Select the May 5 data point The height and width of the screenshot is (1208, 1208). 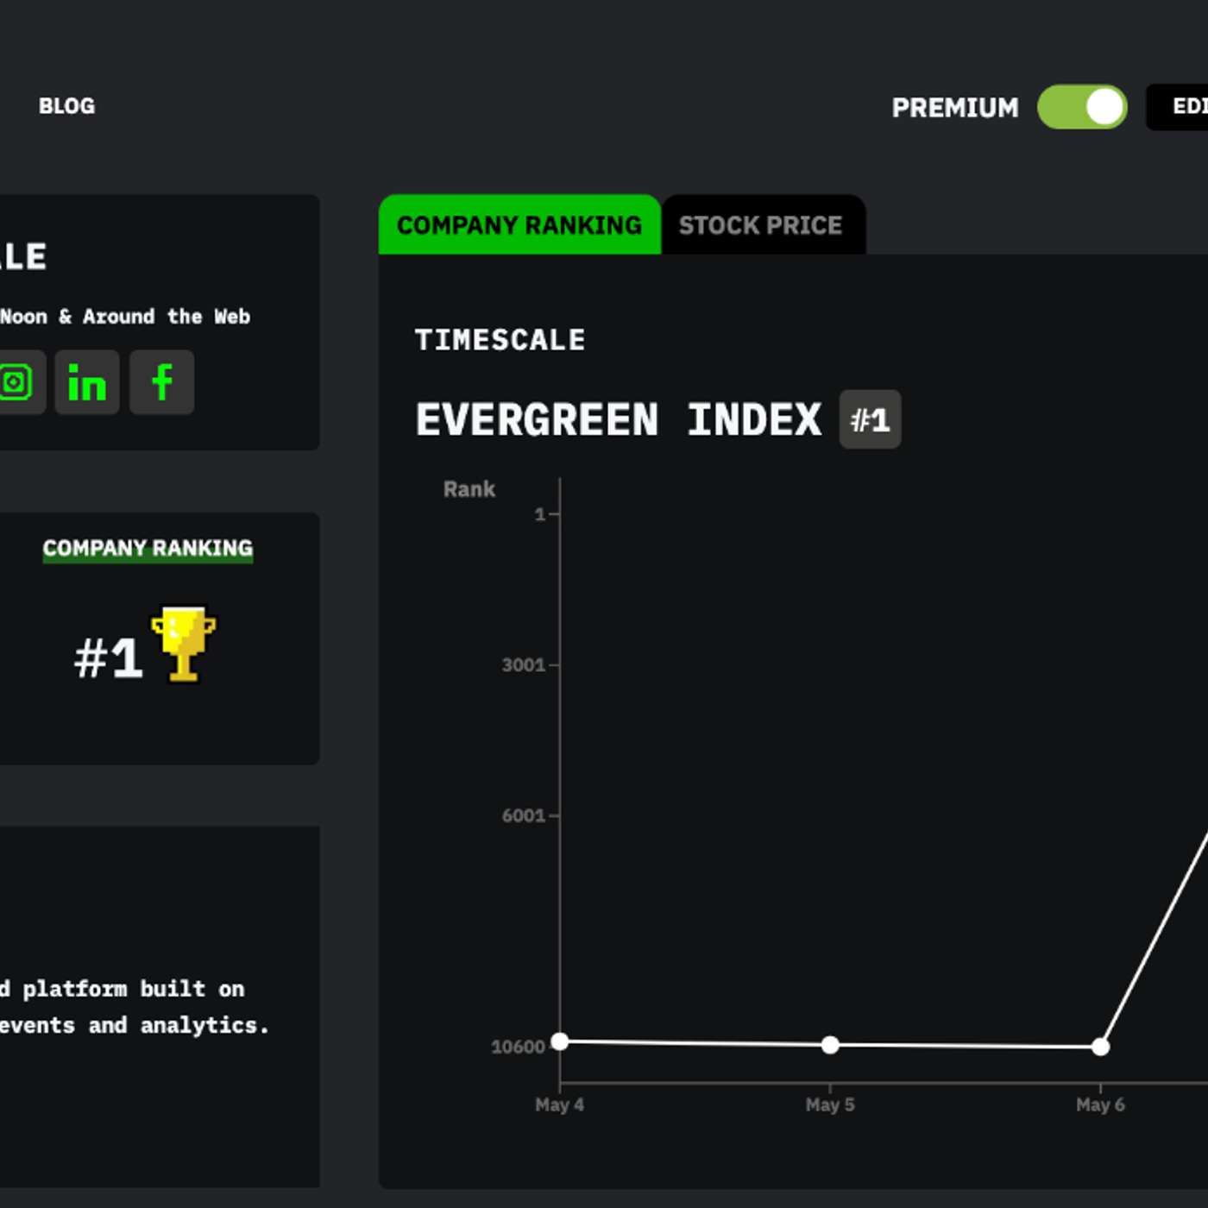[830, 1045]
